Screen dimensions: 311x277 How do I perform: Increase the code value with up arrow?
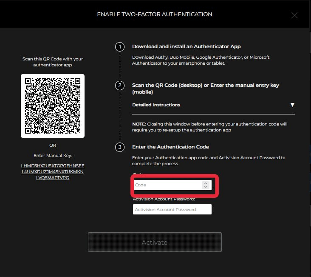tap(206, 183)
